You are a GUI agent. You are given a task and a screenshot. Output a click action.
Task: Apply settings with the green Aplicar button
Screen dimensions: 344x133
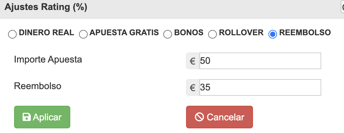42,117
